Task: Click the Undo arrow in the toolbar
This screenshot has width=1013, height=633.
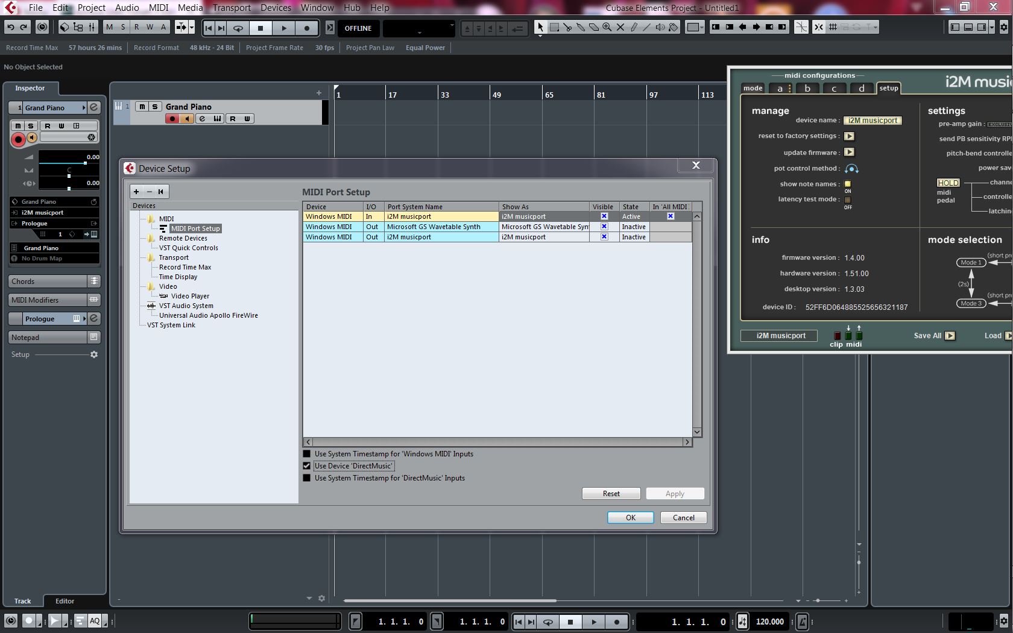Action: pyautogui.click(x=10, y=27)
